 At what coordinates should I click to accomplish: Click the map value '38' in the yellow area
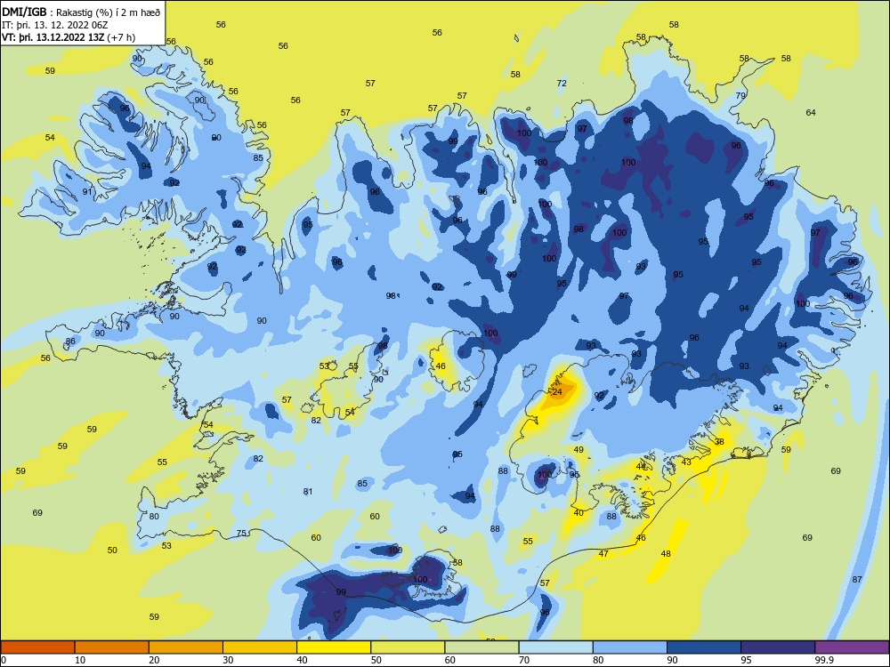click(720, 441)
